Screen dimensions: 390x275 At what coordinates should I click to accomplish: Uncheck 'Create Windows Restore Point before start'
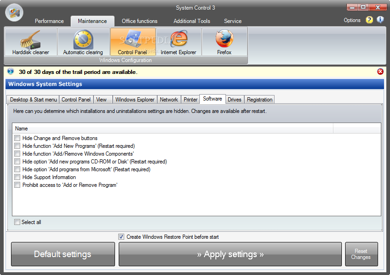tap(121, 236)
